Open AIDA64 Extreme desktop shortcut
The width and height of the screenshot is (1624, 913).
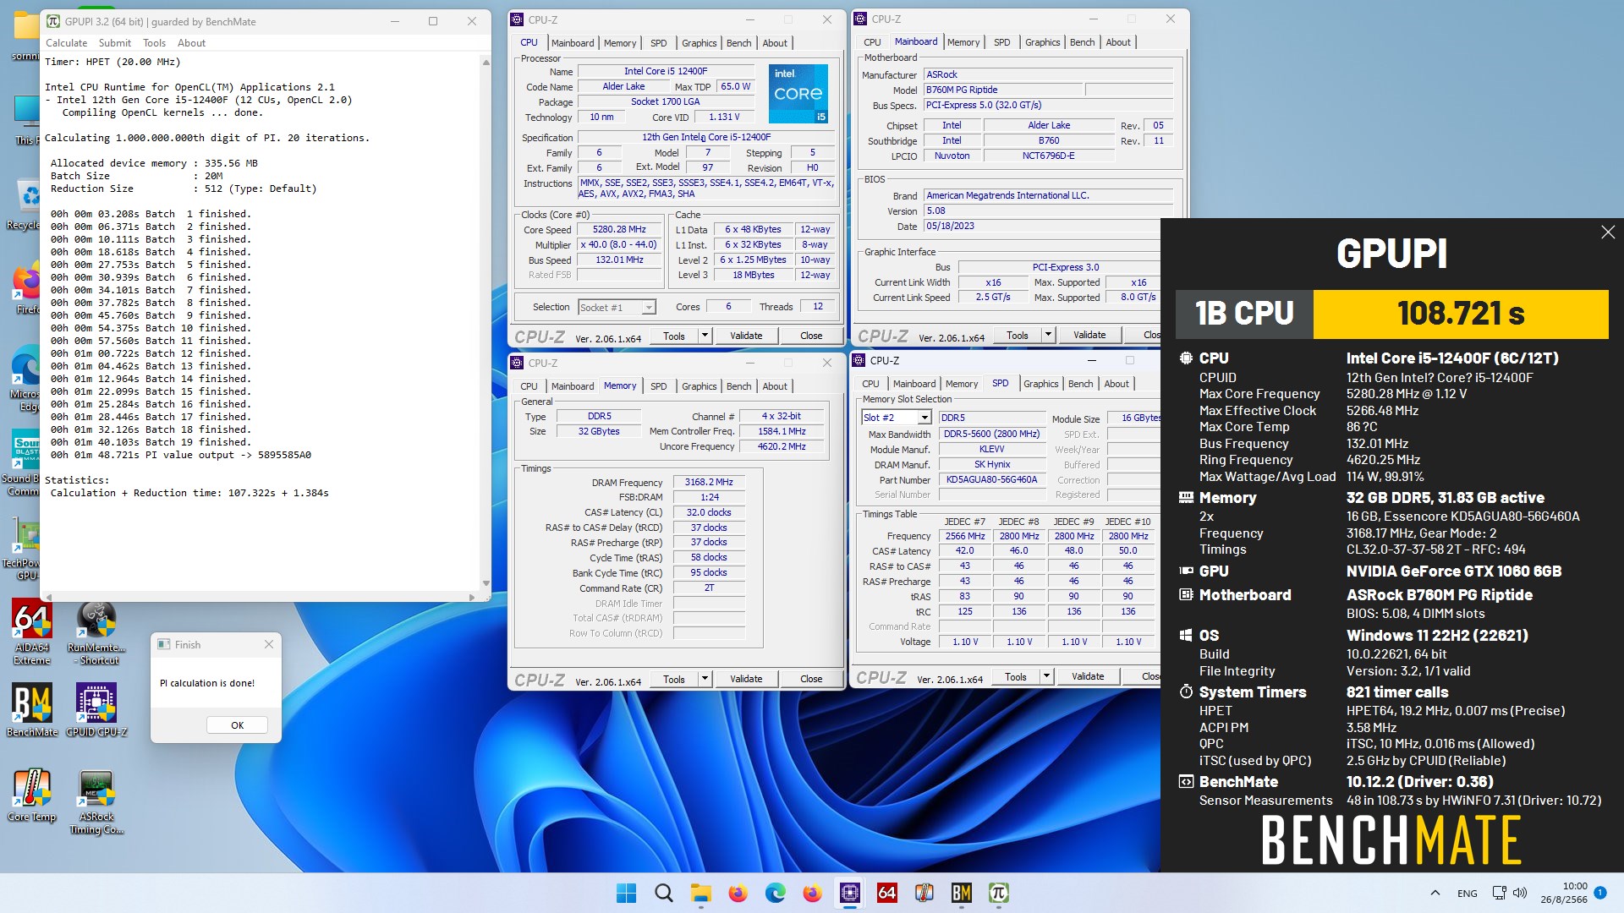tap(32, 632)
